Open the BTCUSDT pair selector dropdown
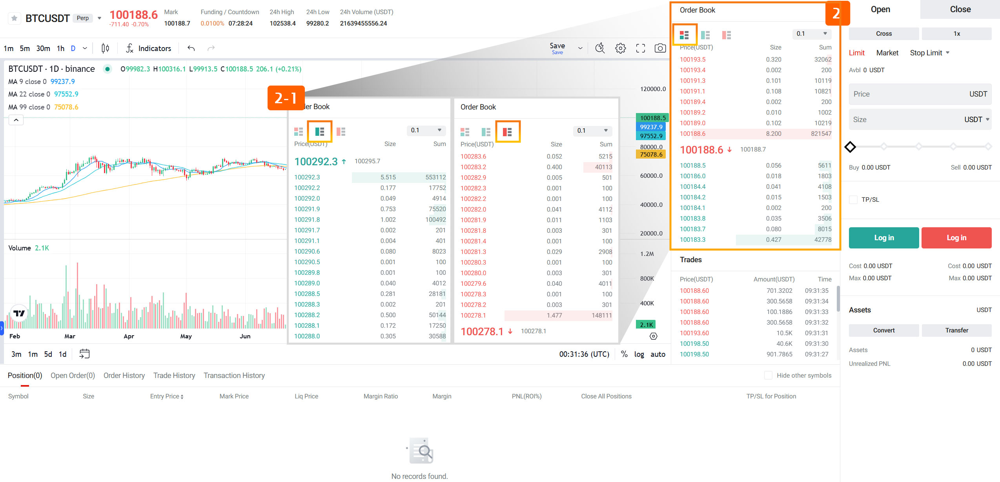The height and width of the screenshot is (482, 1000). click(x=99, y=18)
